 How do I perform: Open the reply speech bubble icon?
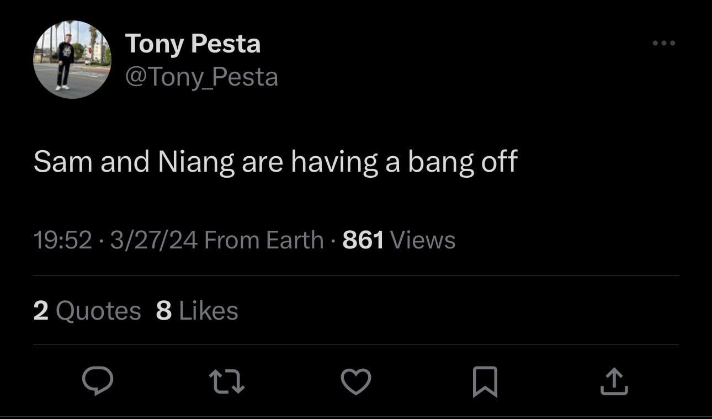[98, 381]
